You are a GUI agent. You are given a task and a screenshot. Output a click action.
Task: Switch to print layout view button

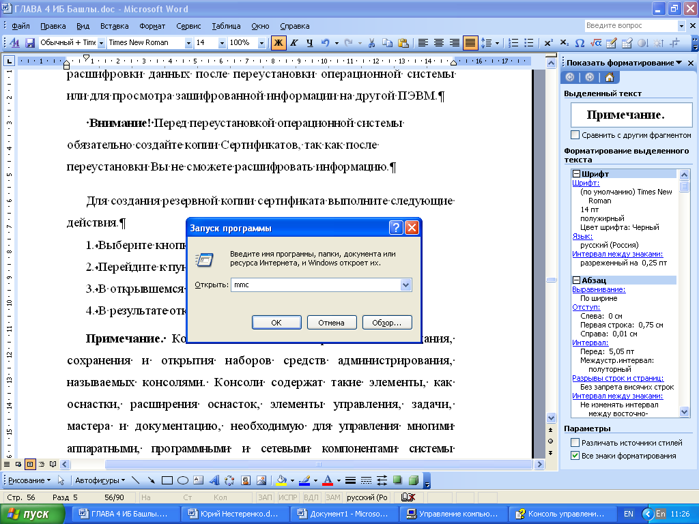coord(30,464)
